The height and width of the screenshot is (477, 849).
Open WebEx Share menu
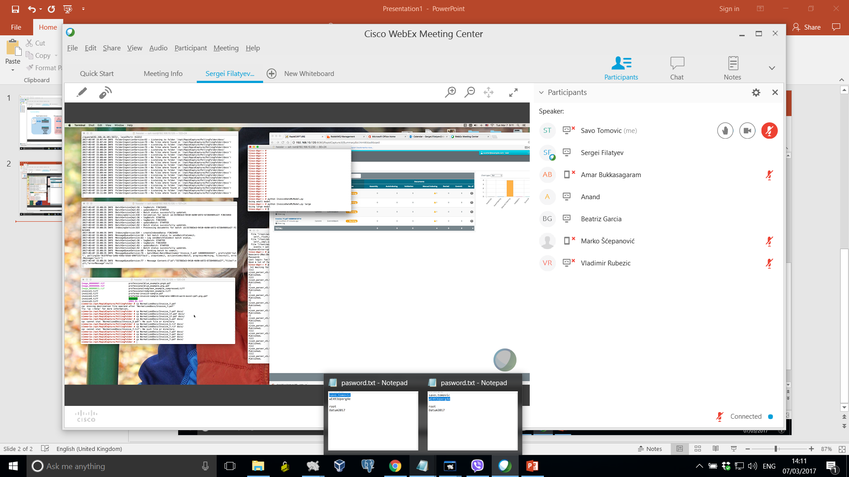(112, 48)
